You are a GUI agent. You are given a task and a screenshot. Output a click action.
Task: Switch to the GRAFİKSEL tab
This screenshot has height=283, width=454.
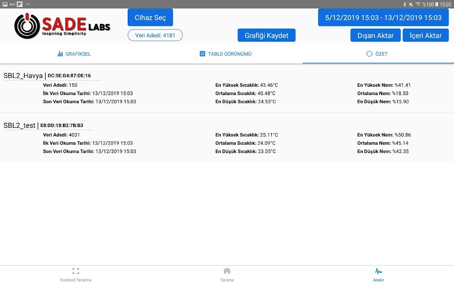(74, 54)
